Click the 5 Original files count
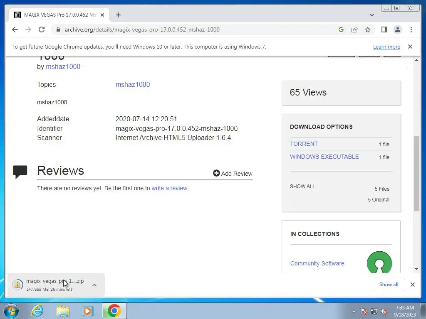The height and width of the screenshot is (319, 426). pyautogui.click(x=379, y=200)
